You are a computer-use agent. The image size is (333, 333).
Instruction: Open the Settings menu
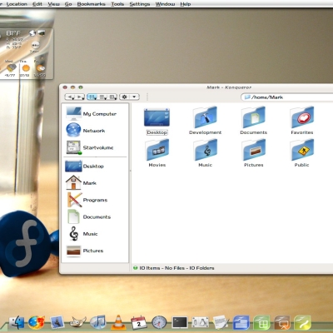[x=140, y=4]
